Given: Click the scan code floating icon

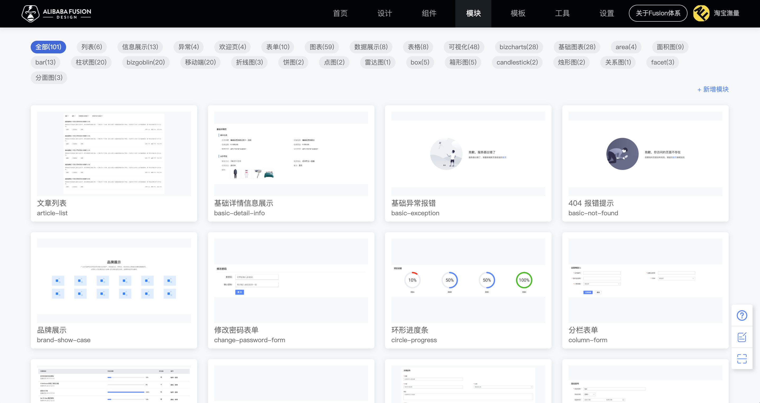Looking at the screenshot, I should 742,359.
